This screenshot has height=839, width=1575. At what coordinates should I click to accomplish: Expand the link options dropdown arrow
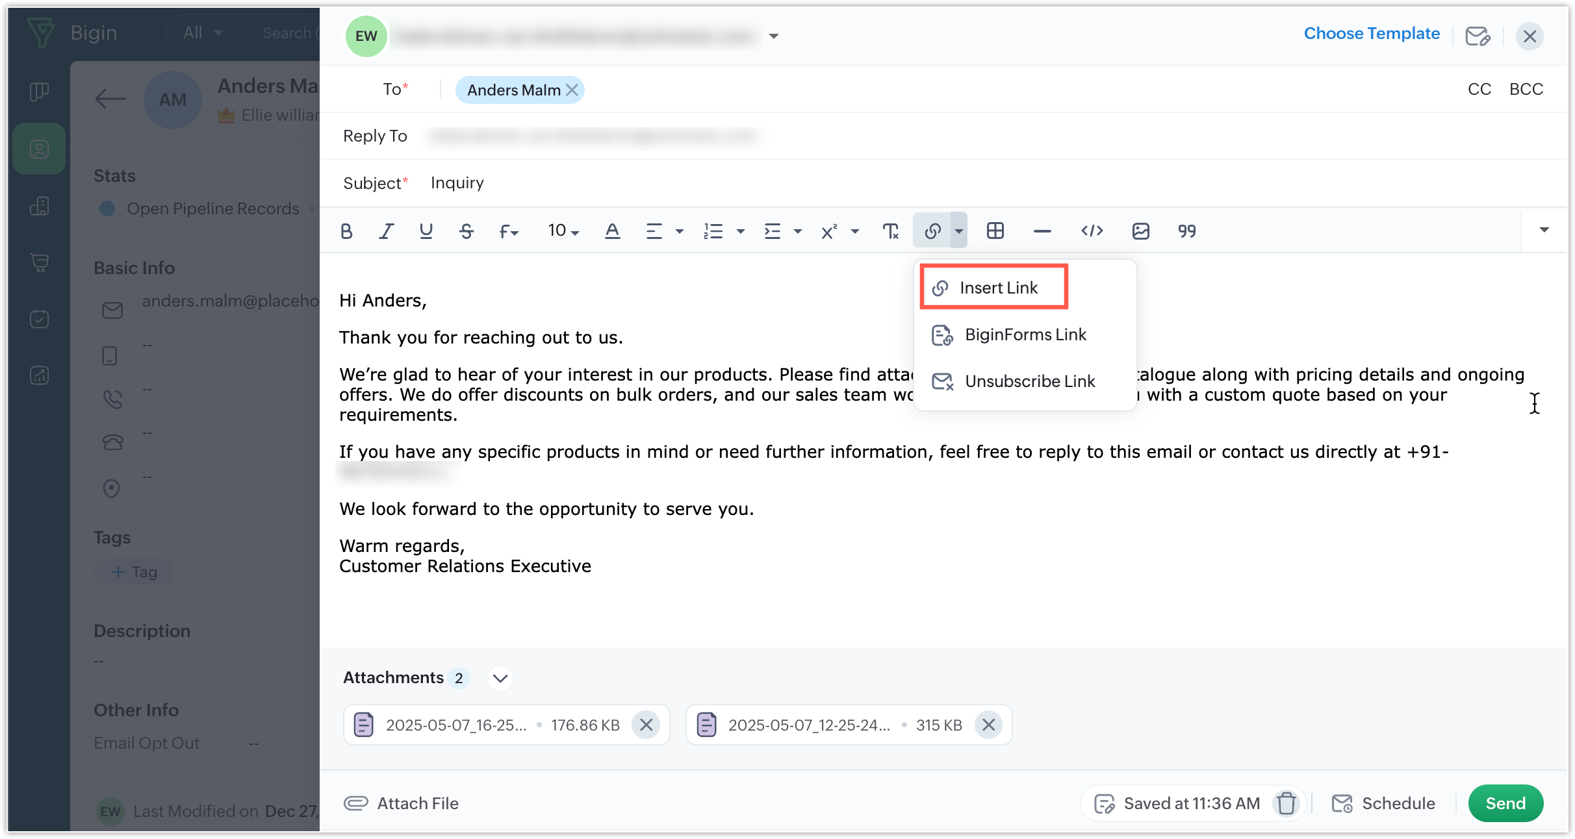point(958,231)
